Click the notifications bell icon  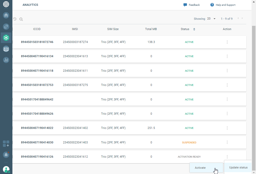pos(6,154)
